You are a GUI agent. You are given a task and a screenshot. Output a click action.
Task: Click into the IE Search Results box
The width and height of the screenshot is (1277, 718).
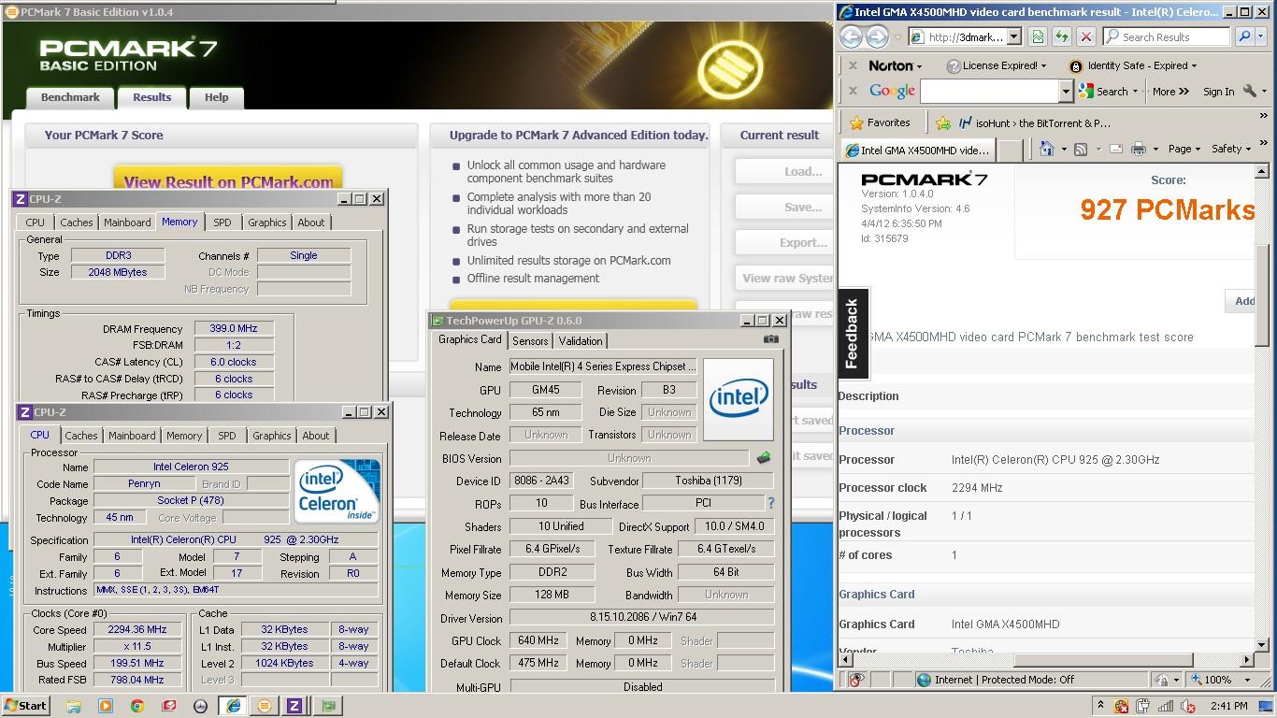click(1165, 36)
